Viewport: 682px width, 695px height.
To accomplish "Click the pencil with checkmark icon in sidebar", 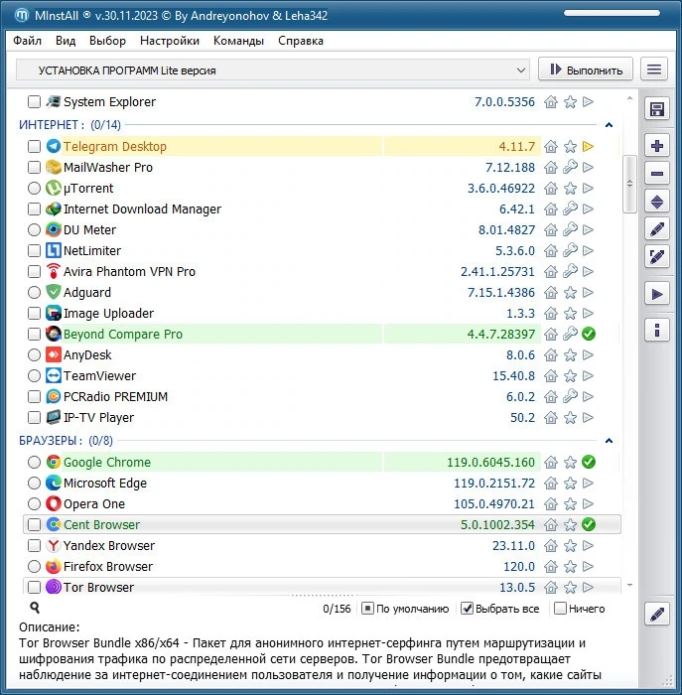I will 656,256.
